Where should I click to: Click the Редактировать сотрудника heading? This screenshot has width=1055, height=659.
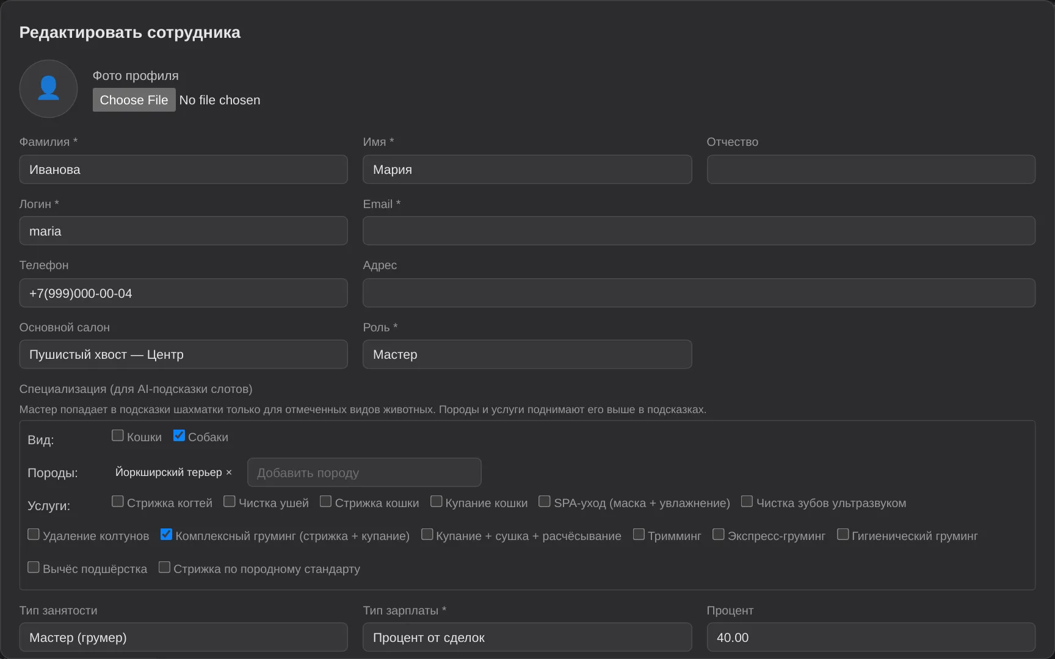click(x=130, y=32)
